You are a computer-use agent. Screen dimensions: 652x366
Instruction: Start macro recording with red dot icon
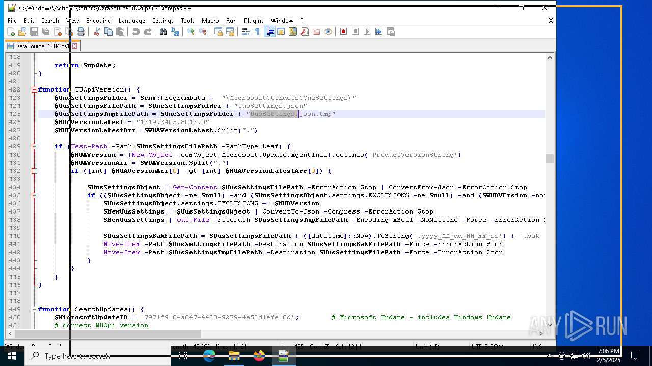[343, 32]
